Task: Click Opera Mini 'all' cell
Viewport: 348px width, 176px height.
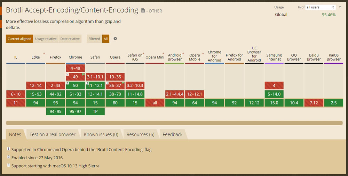Action: click(x=155, y=103)
